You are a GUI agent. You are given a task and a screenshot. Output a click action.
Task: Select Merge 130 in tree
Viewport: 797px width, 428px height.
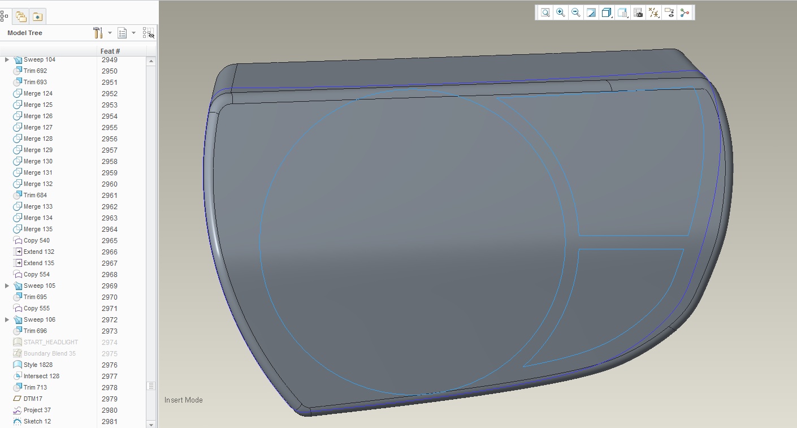pyautogui.click(x=38, y=161)
